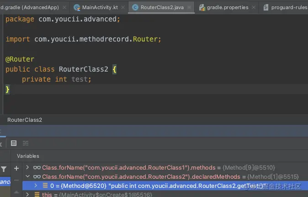The height and width of the screenshot is (197, 308).
Task: Click the @Router annotation in the code
Action: pos(20,59)
